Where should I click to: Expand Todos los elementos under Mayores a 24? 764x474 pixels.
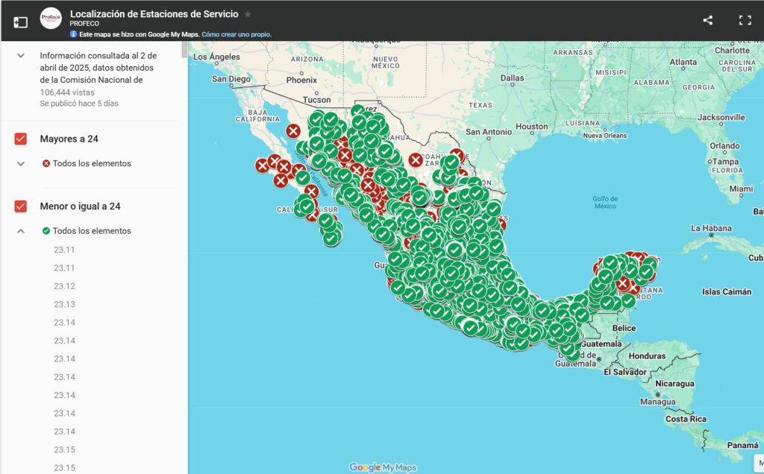(x=21, y=163)
